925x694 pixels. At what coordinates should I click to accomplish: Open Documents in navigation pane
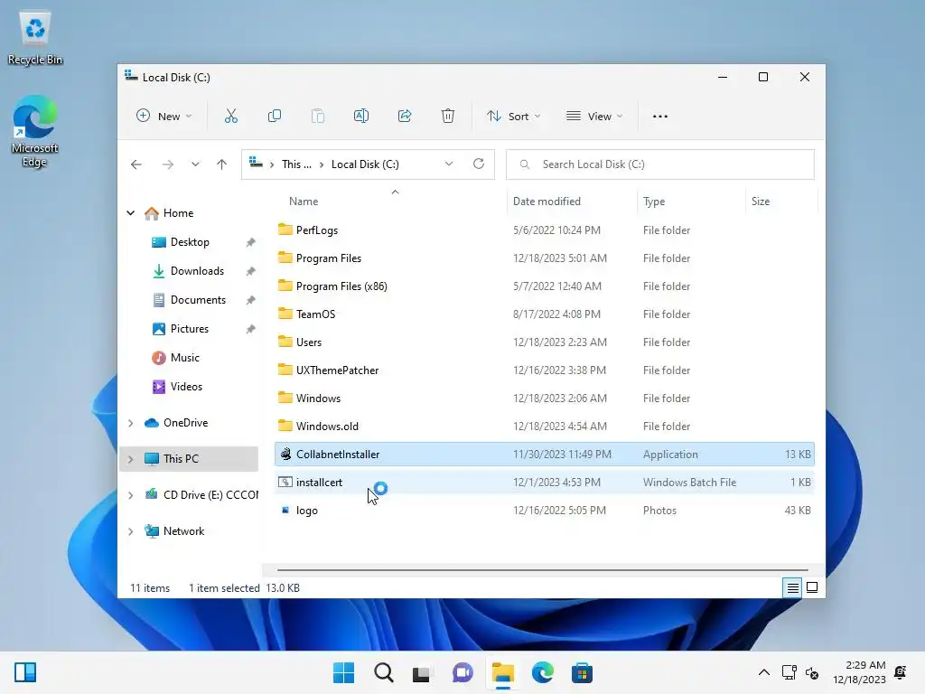tap(198, 300)
